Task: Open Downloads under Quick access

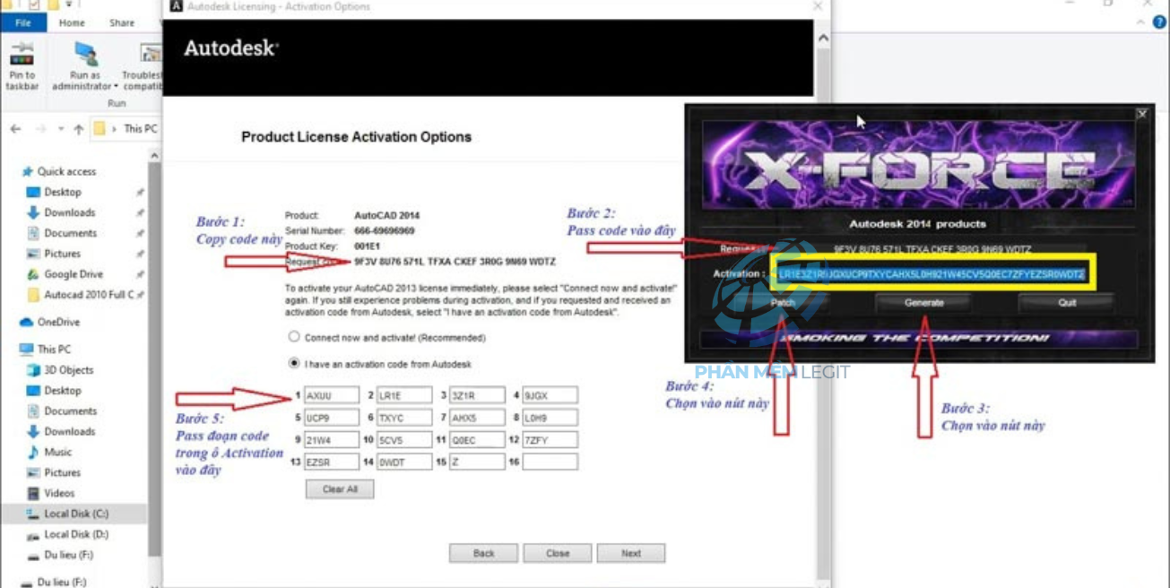Action: click(70, 212)
